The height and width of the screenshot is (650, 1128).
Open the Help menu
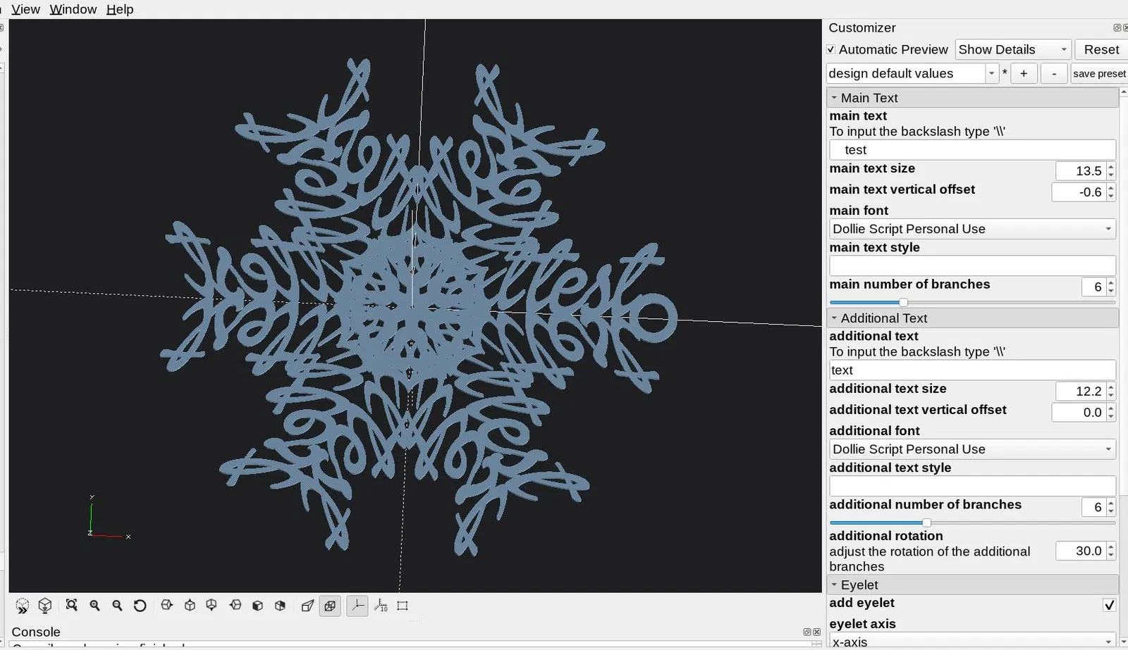pos(120,9)
